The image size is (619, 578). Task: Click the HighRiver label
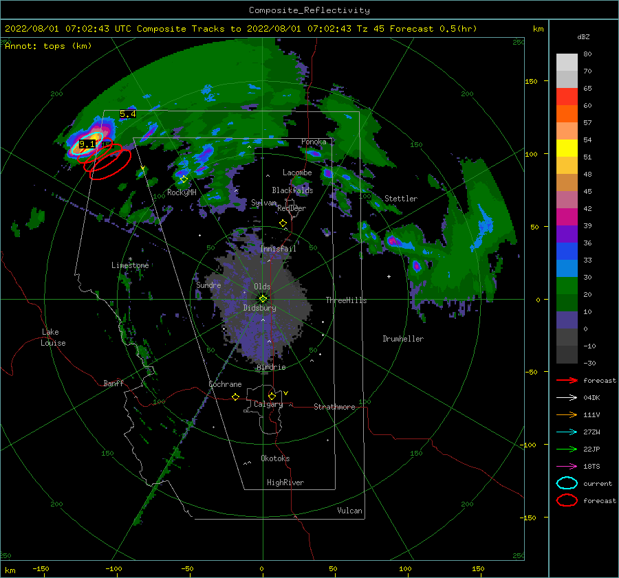(285, 482)
